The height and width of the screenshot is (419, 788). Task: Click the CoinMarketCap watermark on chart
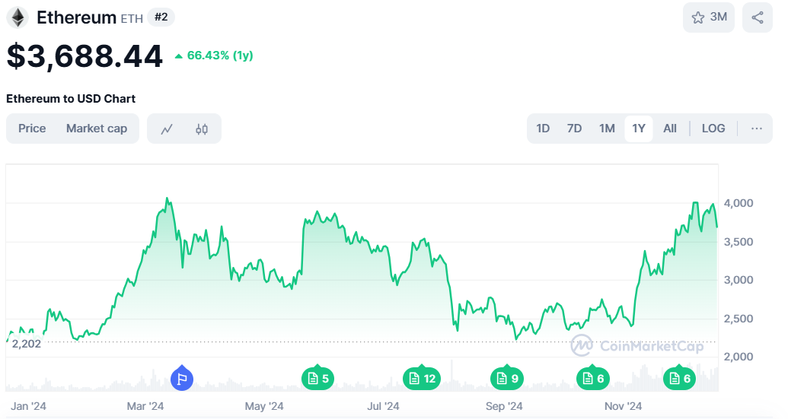[x=637, y=346]
